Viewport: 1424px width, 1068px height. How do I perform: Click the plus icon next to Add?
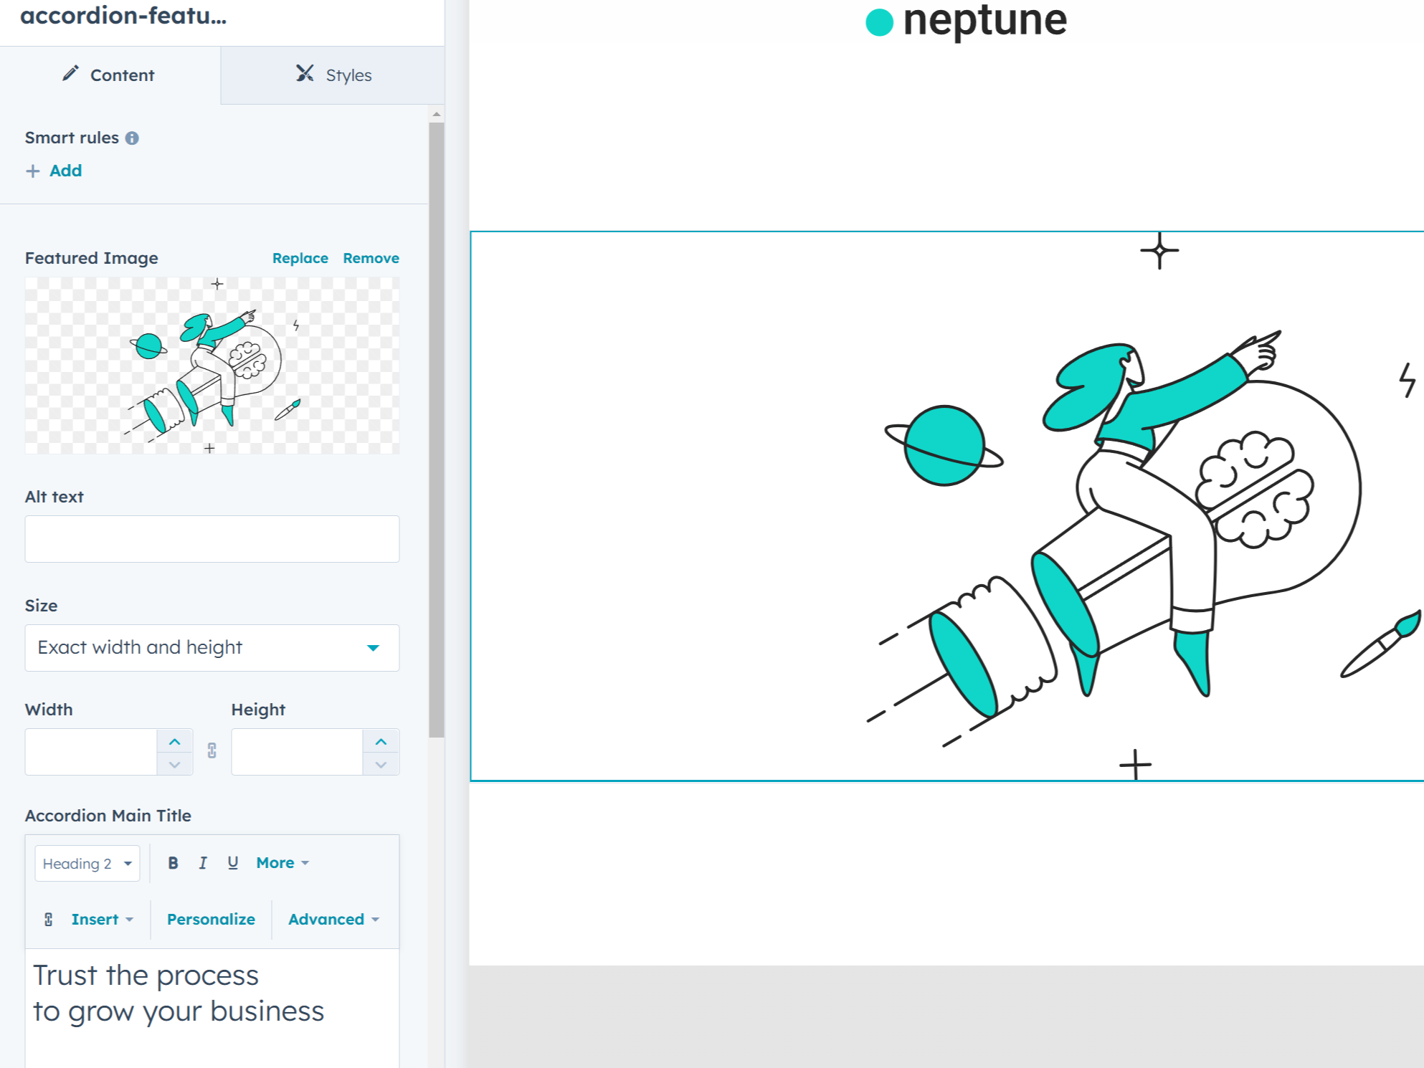tap(33, 171)
